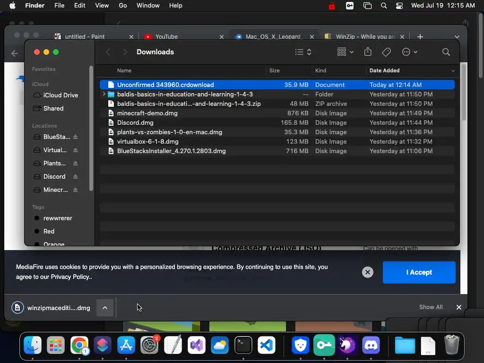This screenshot has height=363, width=484.
Task: Open Downloads folder stack in Dock
Action: pos(405,345)
